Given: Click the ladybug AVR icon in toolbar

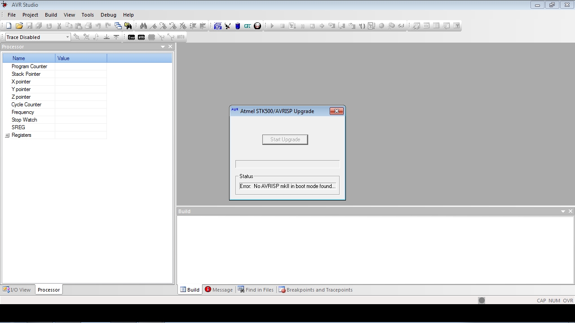Looking at the screenshot, I should point(257,26).
